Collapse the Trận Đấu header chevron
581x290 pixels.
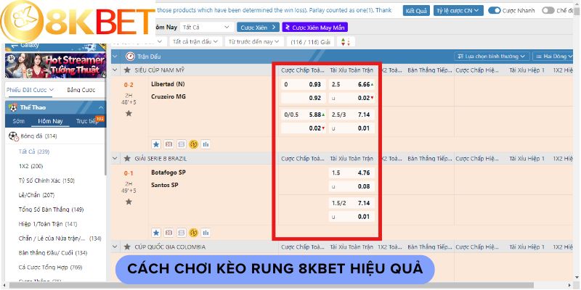click(x=115, y=57)
